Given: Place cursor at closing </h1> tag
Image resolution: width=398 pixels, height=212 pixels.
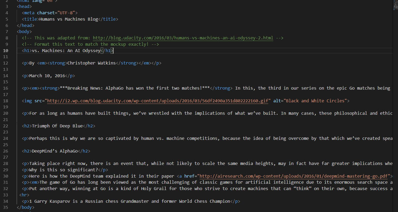Looking at the screenshot, I should point(107,51).
